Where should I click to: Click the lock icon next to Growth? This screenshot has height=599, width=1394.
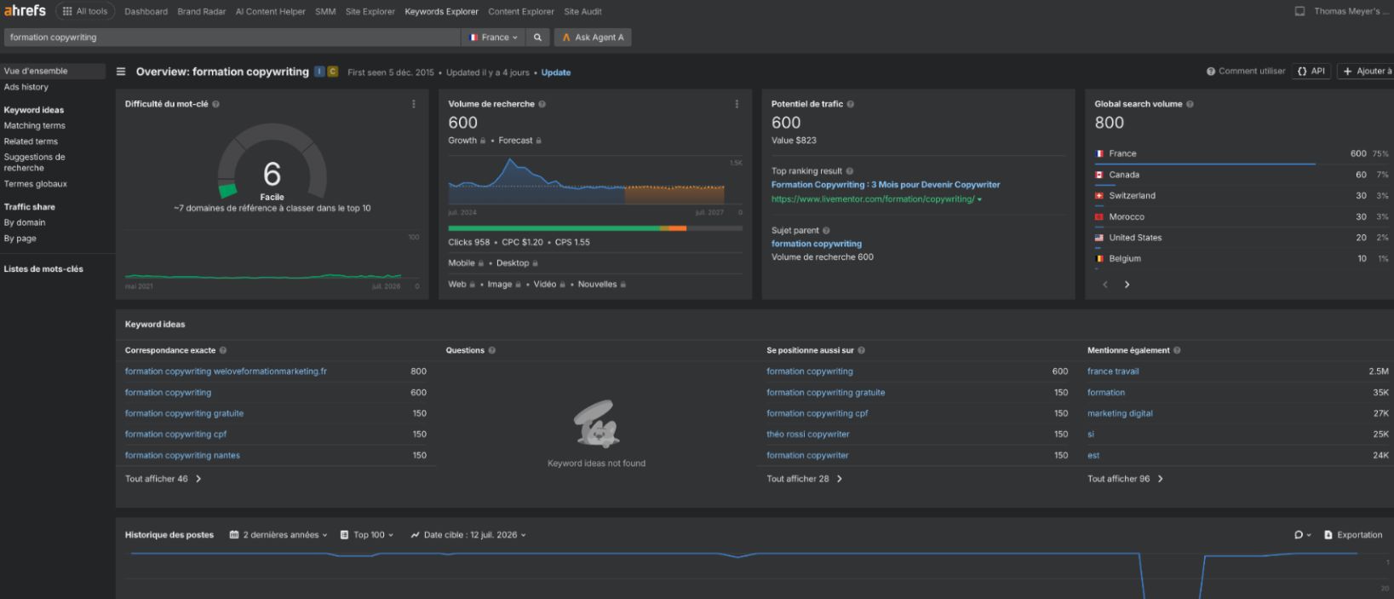483,141
